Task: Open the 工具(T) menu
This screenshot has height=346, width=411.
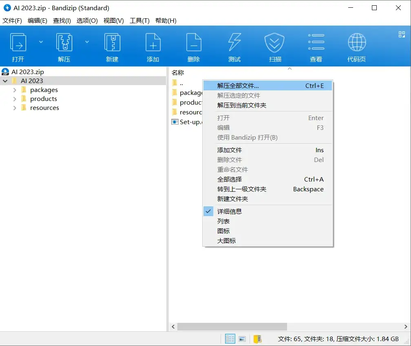Action: pyautogui.click(x=139, y=20)
